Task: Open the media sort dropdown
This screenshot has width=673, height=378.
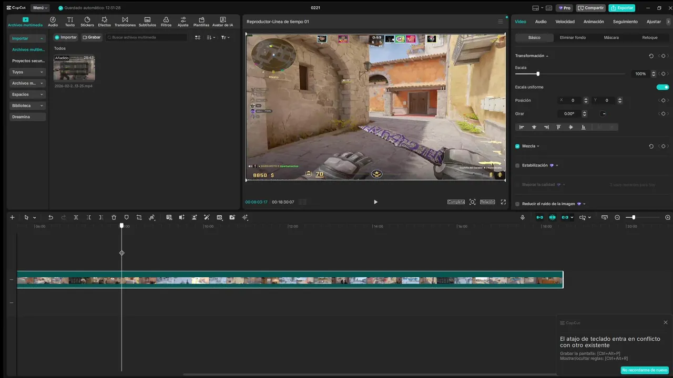Action: [x=211, y=37]
